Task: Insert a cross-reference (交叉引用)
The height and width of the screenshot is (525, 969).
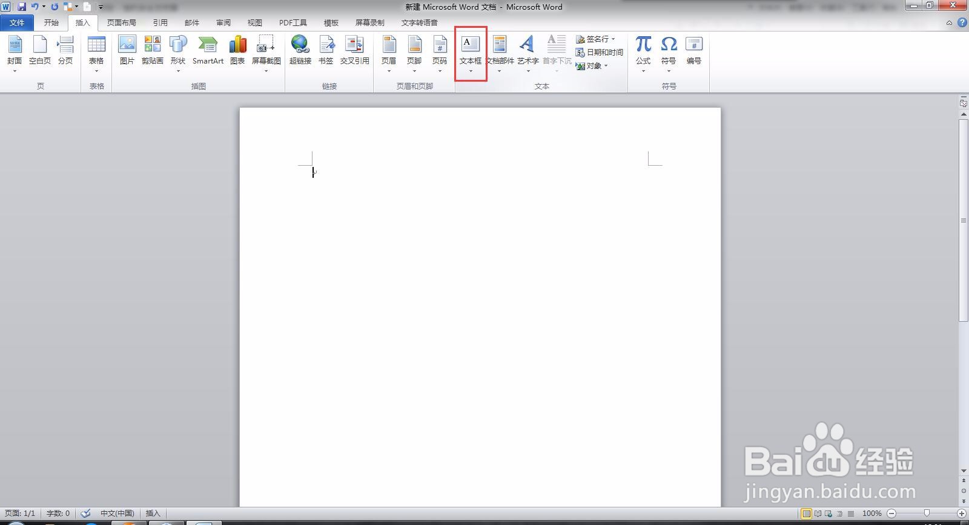Action: coord(355,51)
